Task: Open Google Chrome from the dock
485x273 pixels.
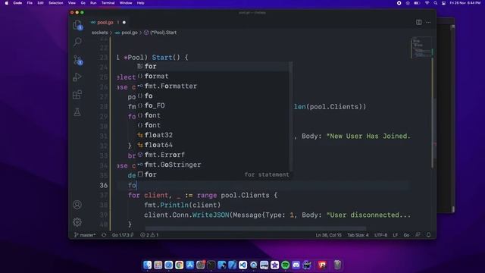Action: coord(180,265)
